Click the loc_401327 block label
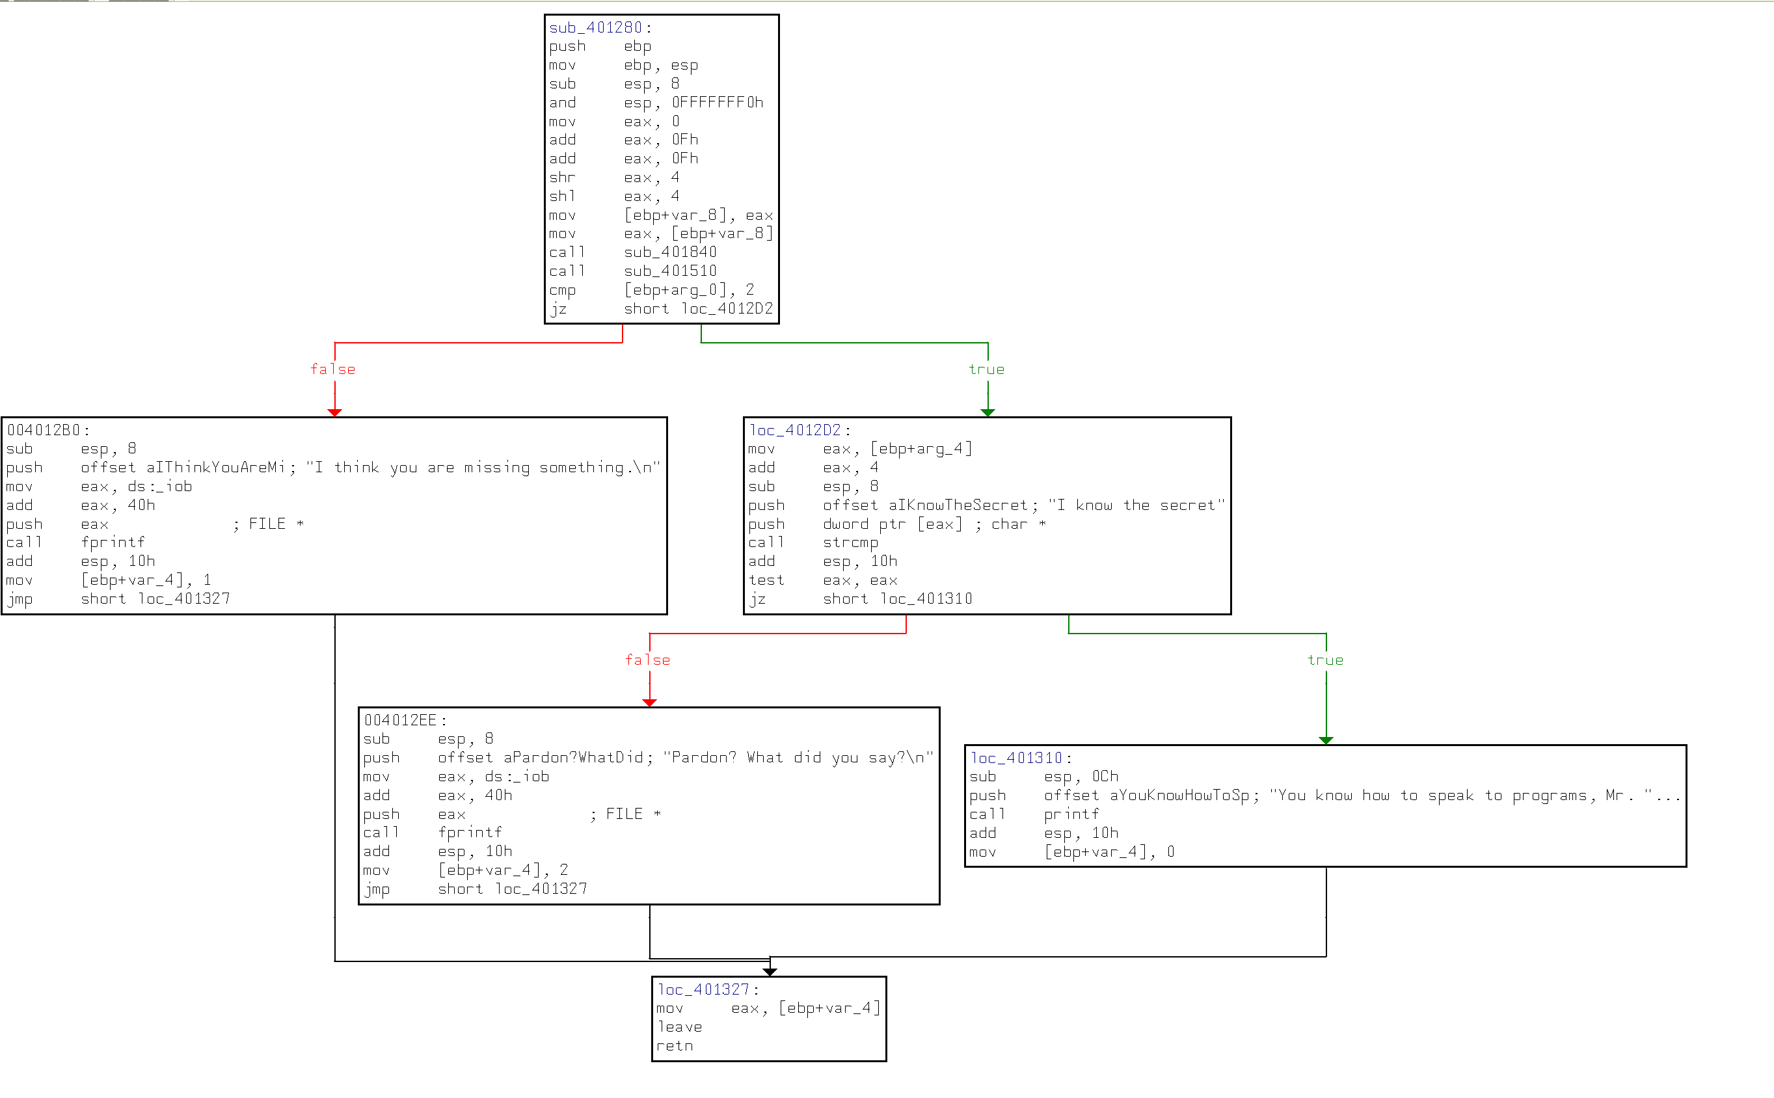Image resolution: width=1774 pixels, height=1098 pixels. [x=703, y=990]
